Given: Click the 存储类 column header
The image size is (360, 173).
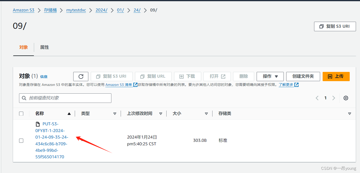Looking at the screenshot, I should (x=225, y=114).
